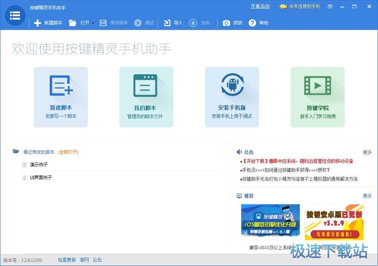Open the 按键学院 video tile icon
The image size is (378, 266).
(x=317, y=85)
